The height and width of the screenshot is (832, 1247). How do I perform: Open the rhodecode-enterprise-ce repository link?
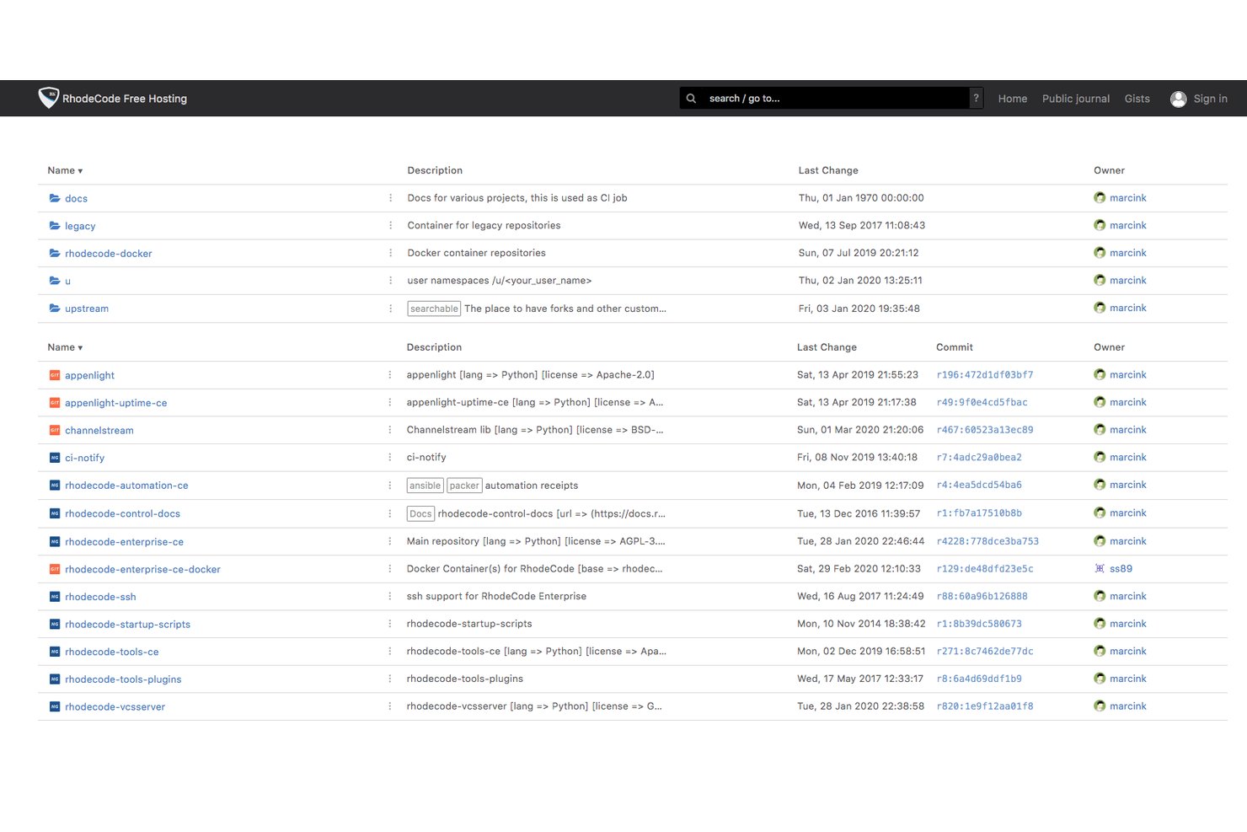tap(124, 542)
